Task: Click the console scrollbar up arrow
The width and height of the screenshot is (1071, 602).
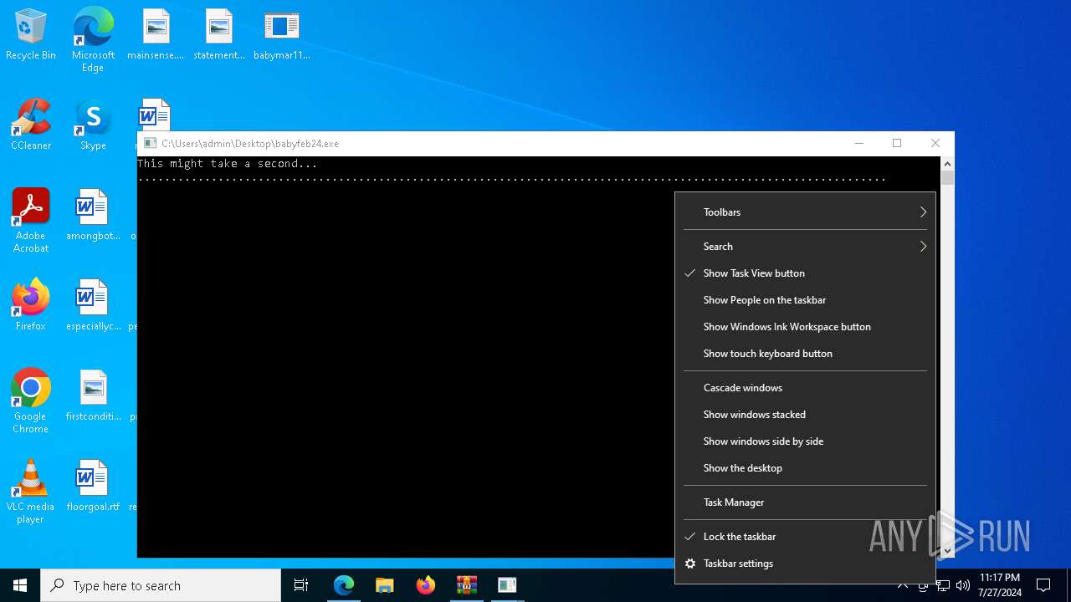Action: (947, 165)
